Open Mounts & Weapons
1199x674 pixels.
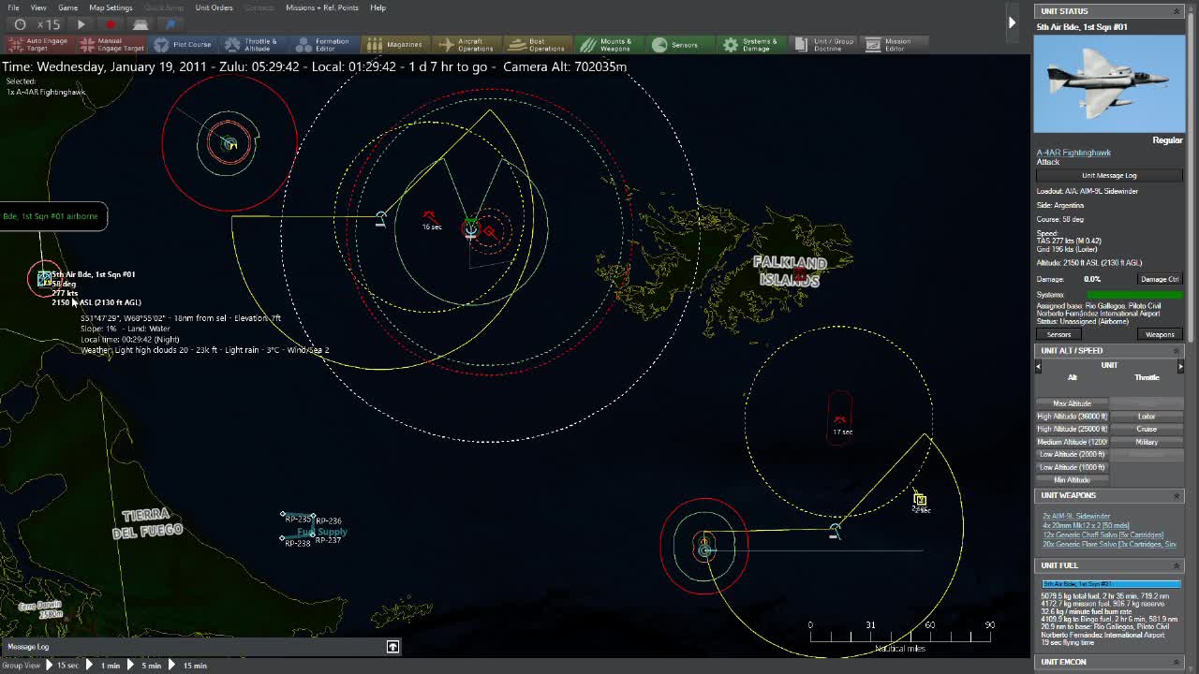click(x=607, y=44)
